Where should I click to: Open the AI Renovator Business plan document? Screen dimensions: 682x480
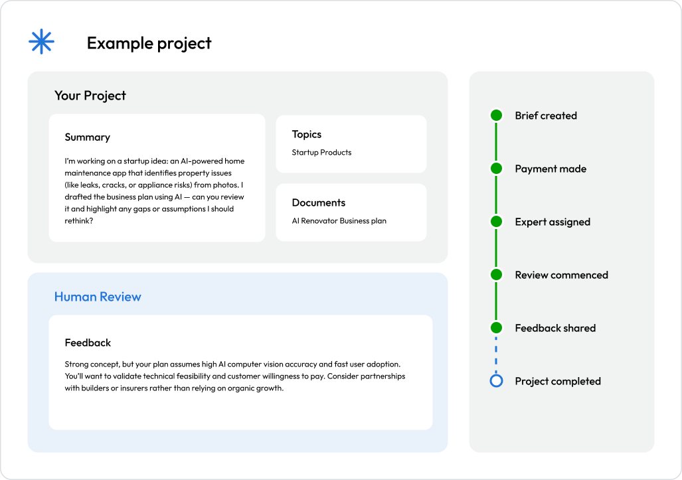(x=339, y=221)
